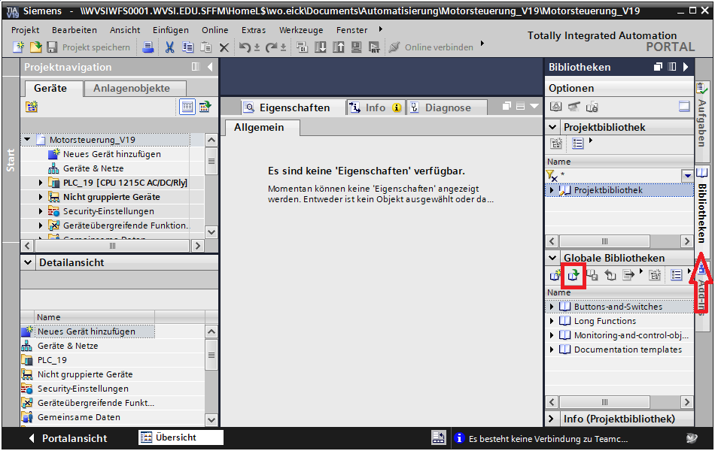Download to device via toolbar icon

(x=321, y=47)
